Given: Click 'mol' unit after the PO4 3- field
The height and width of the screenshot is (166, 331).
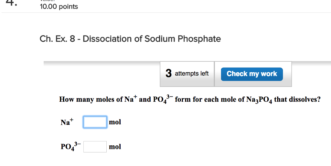Looking at the screenshot, I should pos(115,147).
